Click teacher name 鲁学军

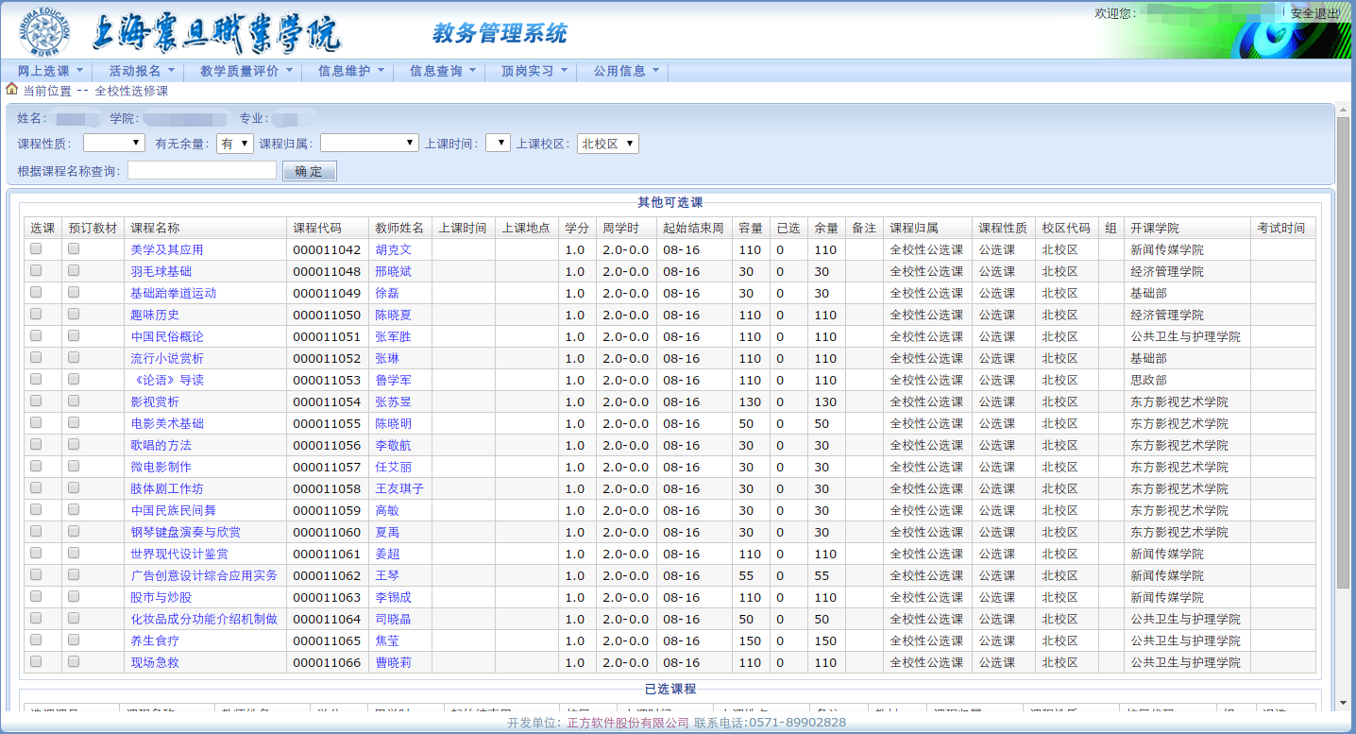tap(394, 380)
